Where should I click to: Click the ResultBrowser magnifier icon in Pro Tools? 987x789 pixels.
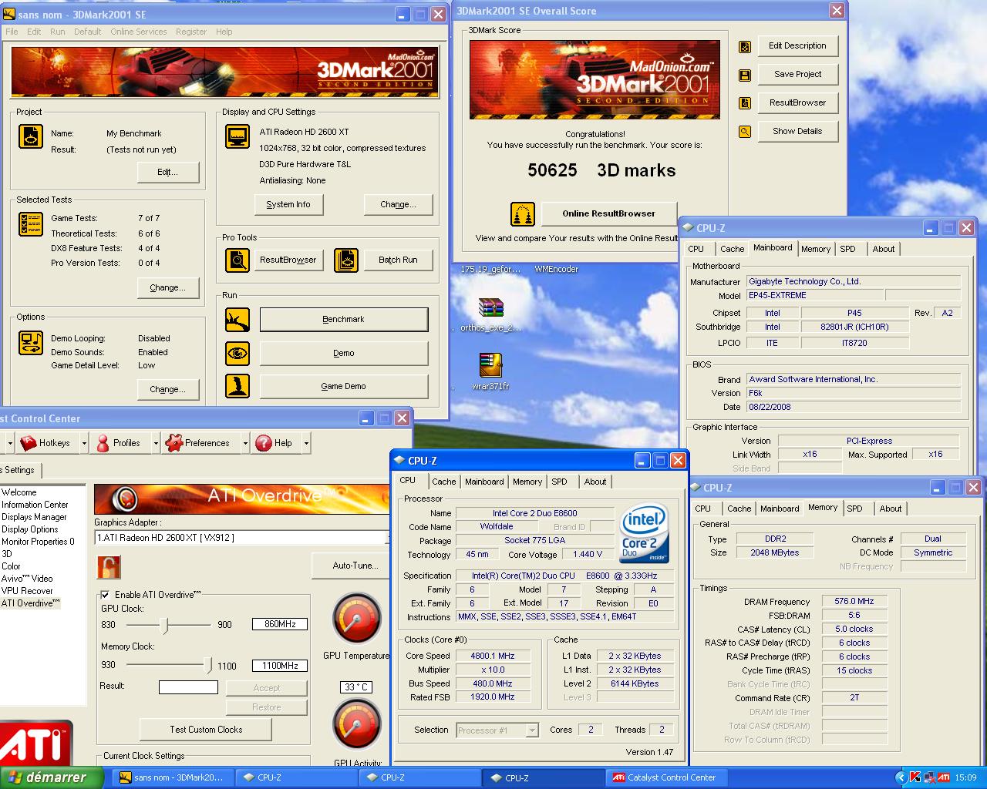pyautogui.click(x=237, y=260)
